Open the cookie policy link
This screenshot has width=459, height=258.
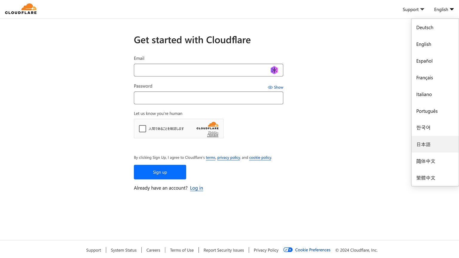pos(260,158)
